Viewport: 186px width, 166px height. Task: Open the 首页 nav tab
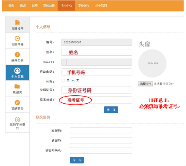pos(11,6)
